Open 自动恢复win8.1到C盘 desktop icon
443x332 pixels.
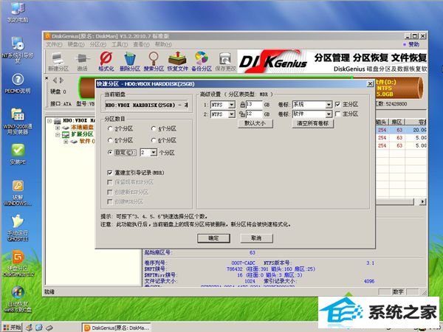click(x=18, y=300)
